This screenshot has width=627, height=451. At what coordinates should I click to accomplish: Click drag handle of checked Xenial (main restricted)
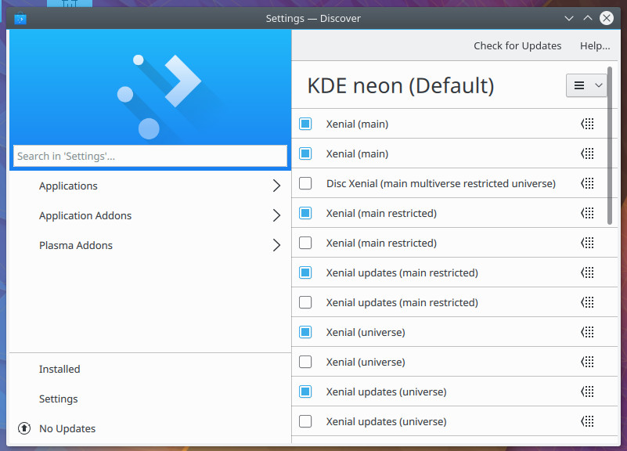tap(587, 213)
